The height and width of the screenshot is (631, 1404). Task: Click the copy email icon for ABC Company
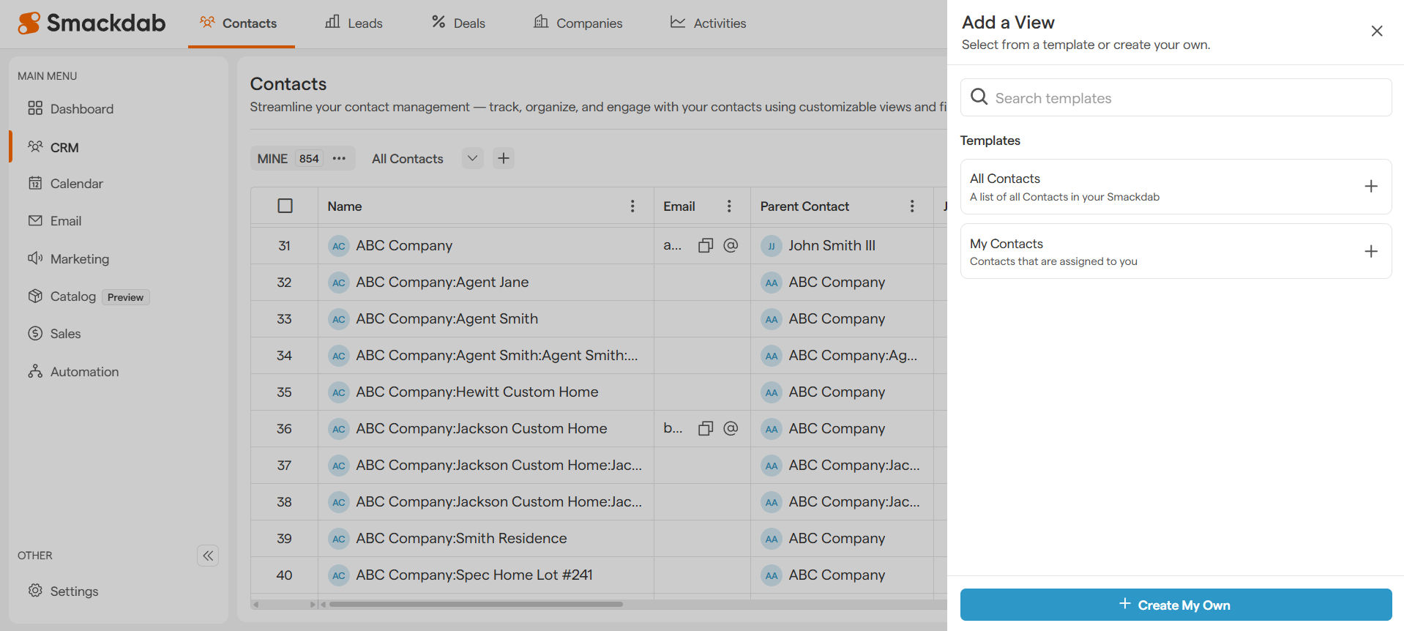coord(705,246)
